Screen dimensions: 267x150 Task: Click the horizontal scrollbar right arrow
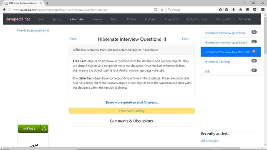[x=262, y=148]
